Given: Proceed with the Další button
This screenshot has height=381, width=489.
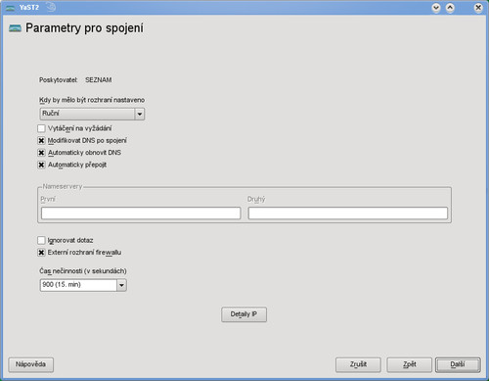Looking at the screenshot, I should point(458,364).
